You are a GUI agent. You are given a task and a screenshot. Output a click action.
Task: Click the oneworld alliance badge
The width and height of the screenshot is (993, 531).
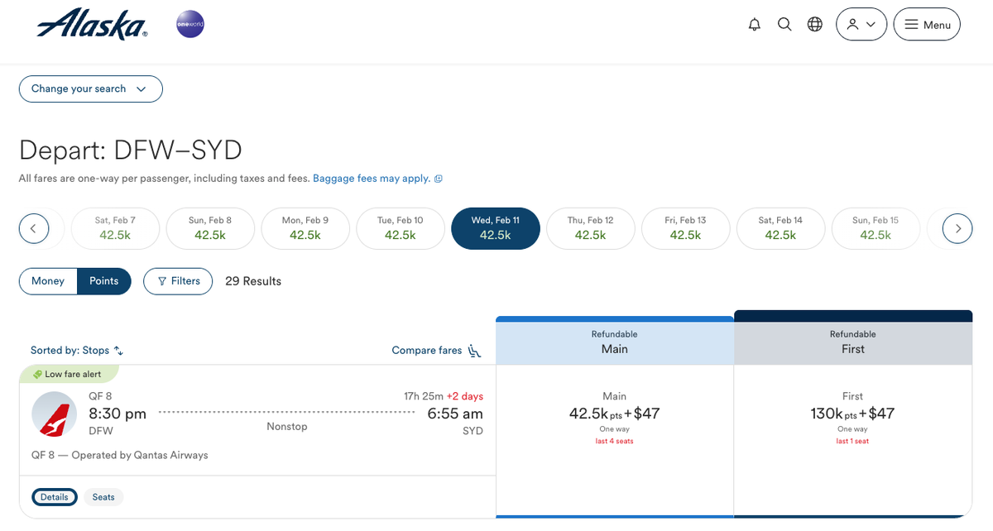[190, 25]
